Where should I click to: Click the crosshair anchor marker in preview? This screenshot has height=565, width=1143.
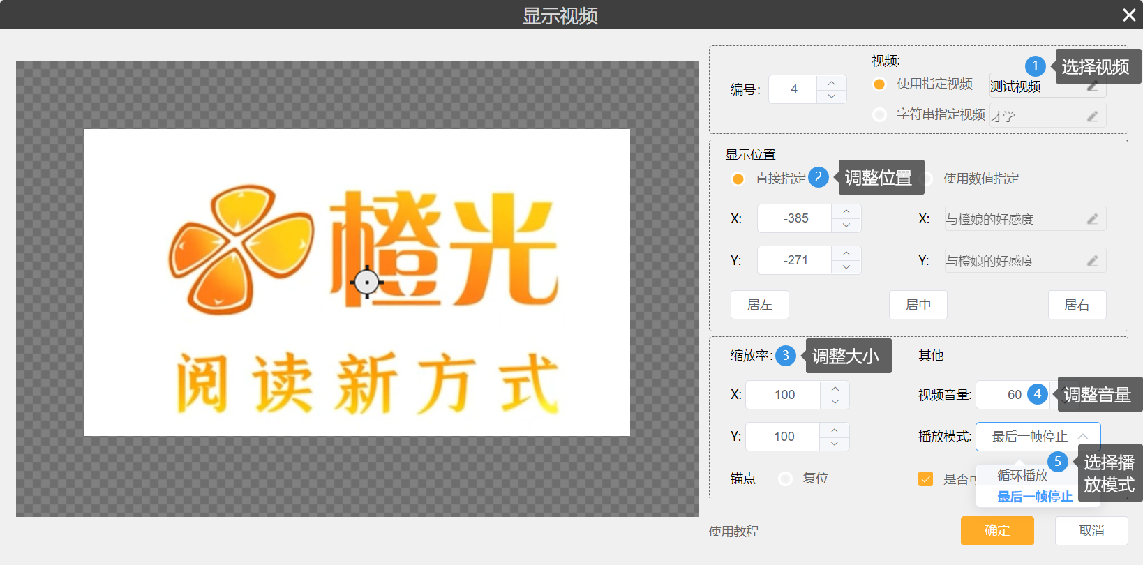[x=366, y=282]
